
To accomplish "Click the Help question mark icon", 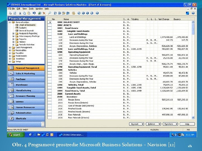I will 193,13.
